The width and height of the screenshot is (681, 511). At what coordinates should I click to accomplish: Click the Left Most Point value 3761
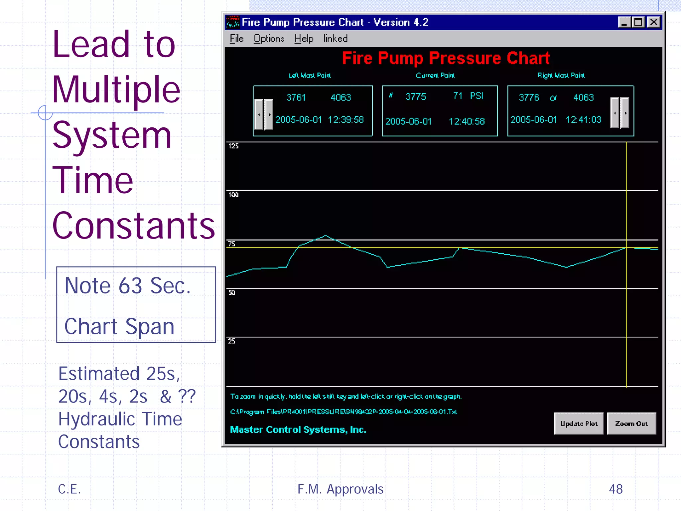coord(296,97)
